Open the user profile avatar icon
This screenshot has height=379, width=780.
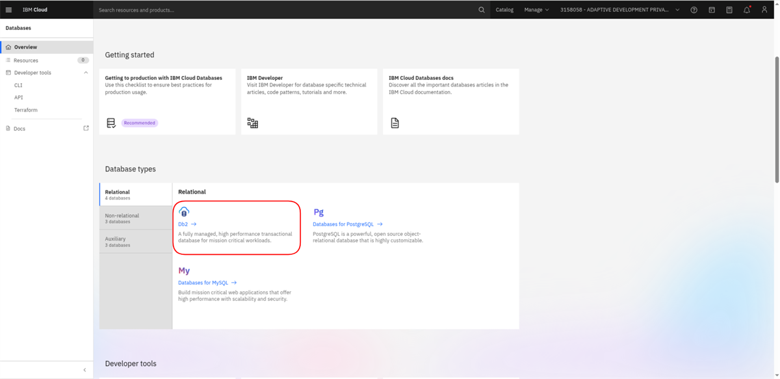click(x=764, y=10)
